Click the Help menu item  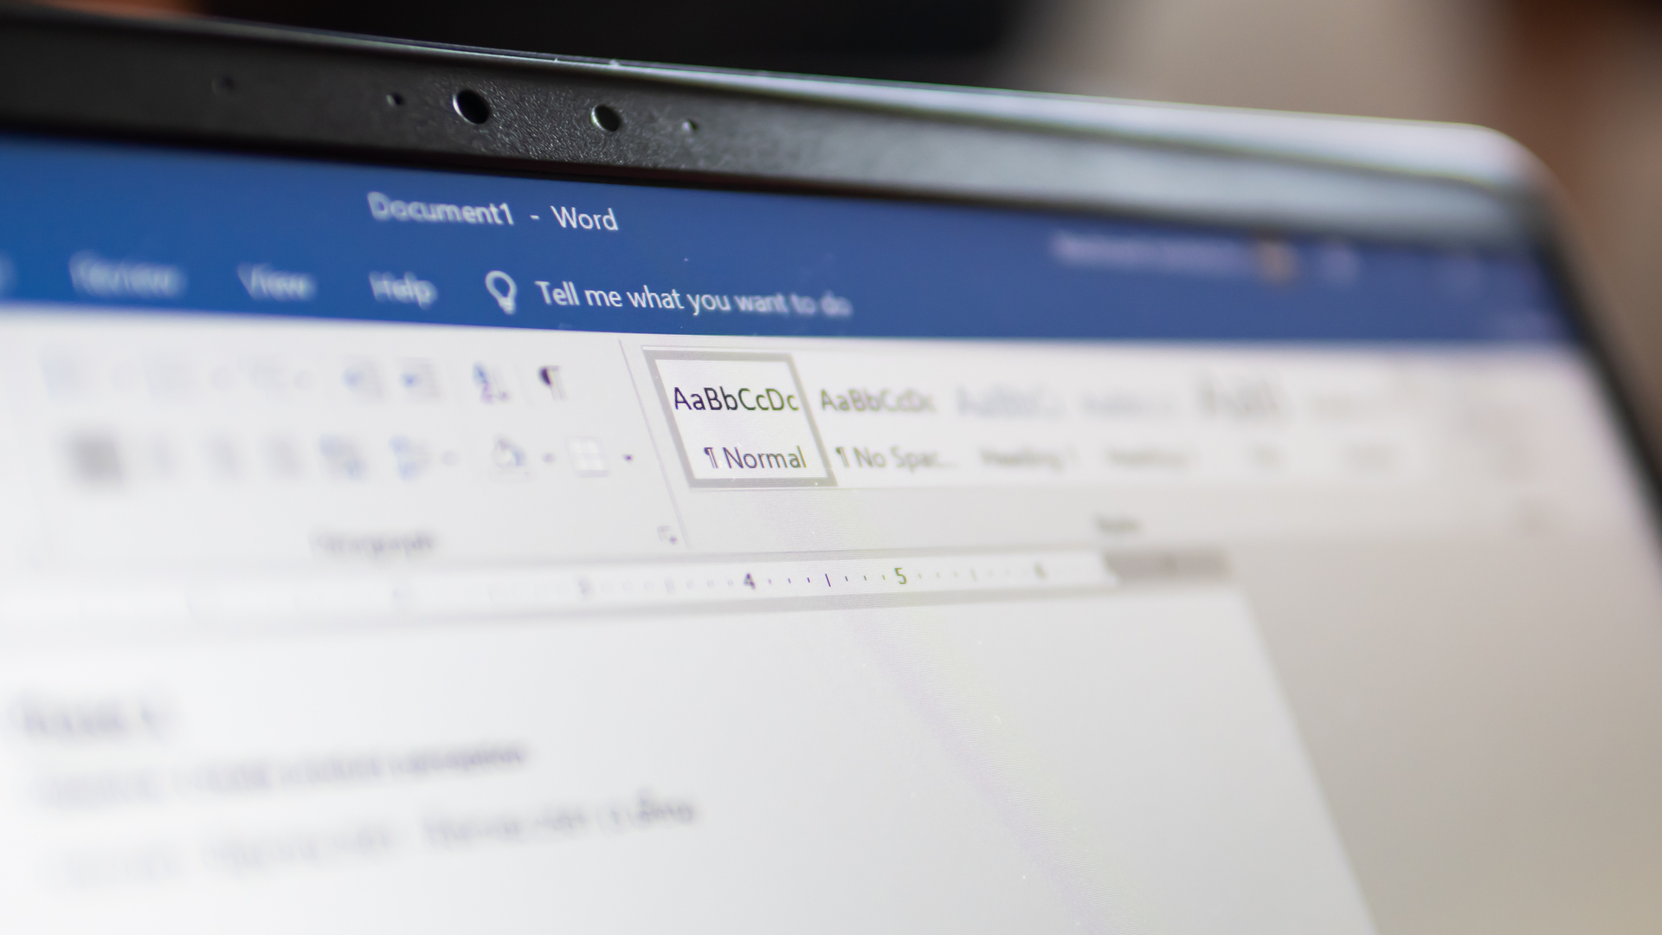point(400,286)
